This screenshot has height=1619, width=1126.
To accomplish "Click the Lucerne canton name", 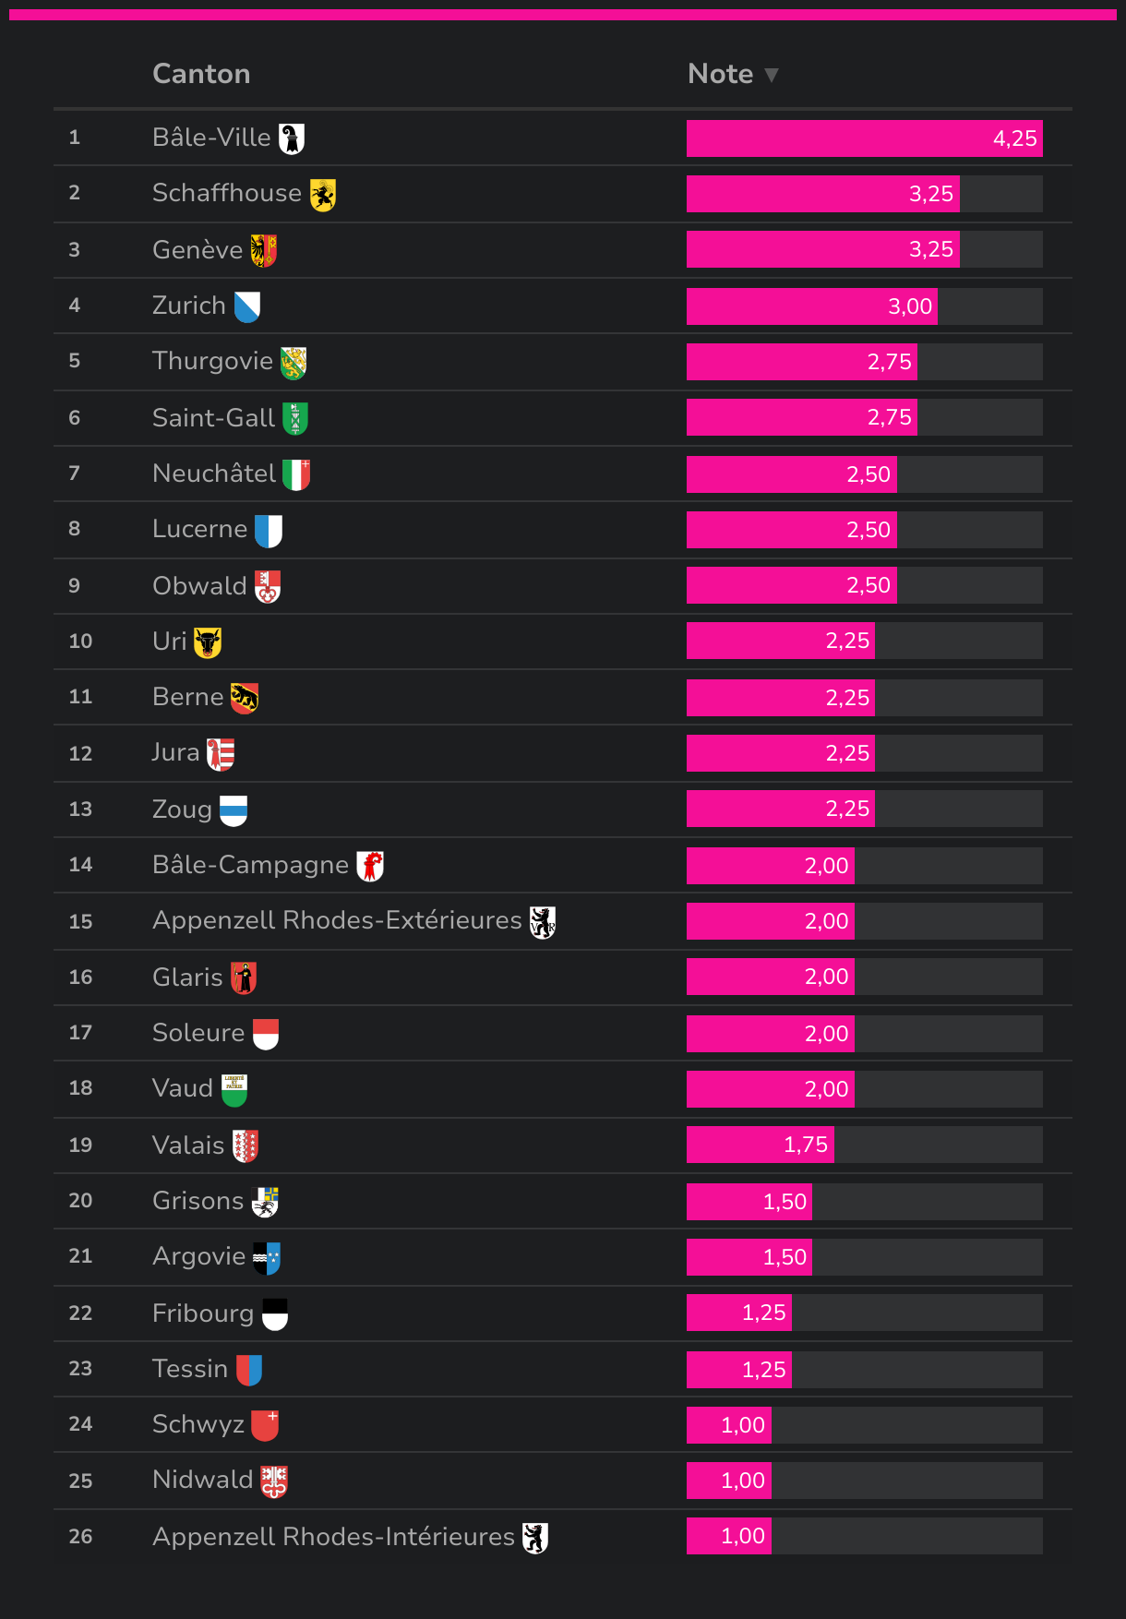I will coord(199,529).
